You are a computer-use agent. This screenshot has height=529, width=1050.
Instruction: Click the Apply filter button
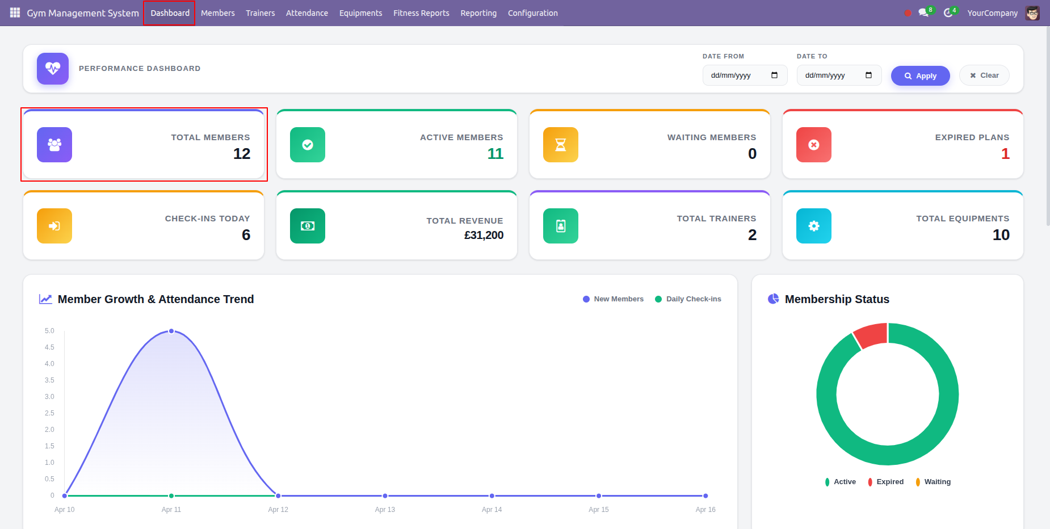pos(920,75)
